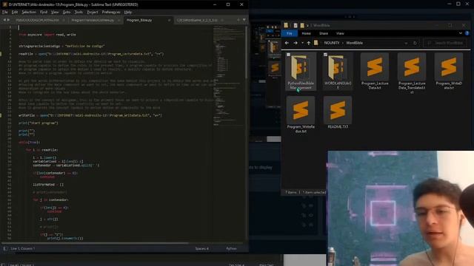Viewport: 474px width, 266px height.
Task: Open Spaces: 4 indentation menu
Action: [x=201, y=248]
